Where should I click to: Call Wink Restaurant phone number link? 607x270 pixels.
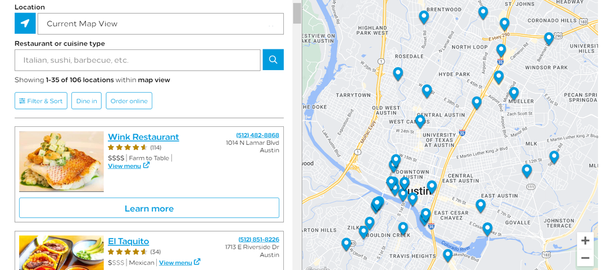coord(257,135)
